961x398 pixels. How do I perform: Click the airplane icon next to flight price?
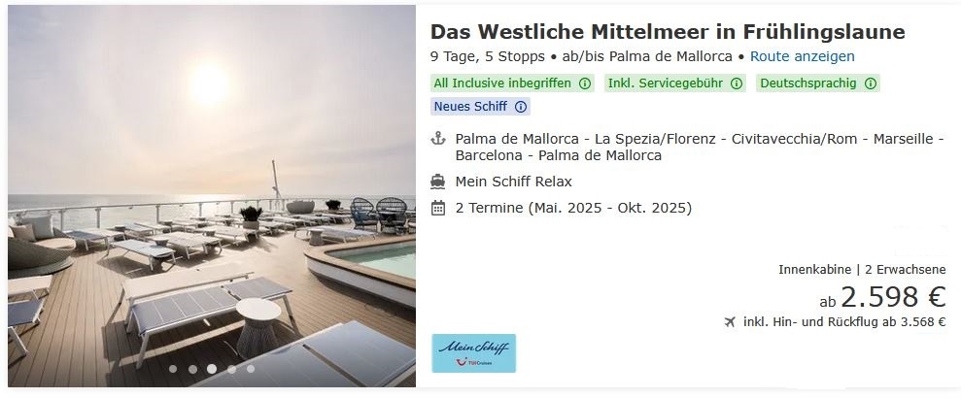730,322
